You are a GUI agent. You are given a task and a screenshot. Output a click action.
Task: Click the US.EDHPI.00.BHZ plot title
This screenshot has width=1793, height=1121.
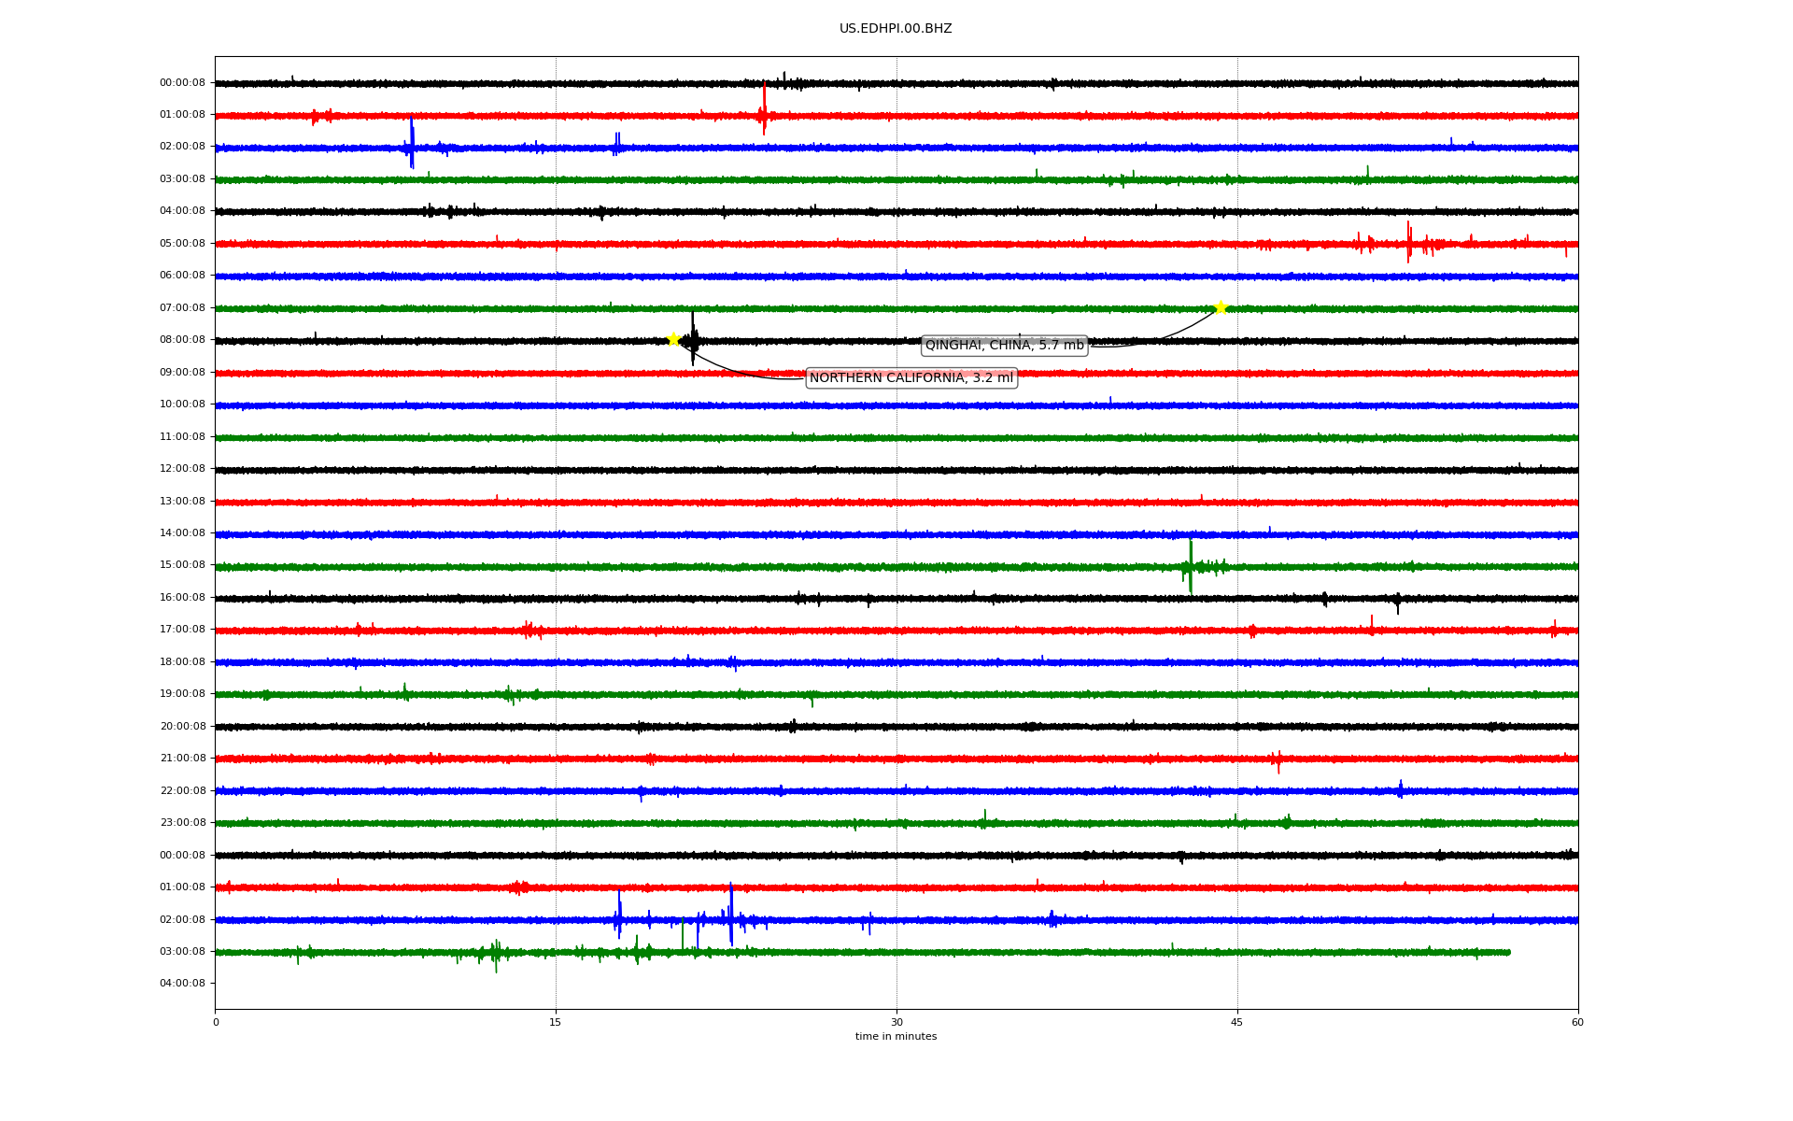pos(896,29)
